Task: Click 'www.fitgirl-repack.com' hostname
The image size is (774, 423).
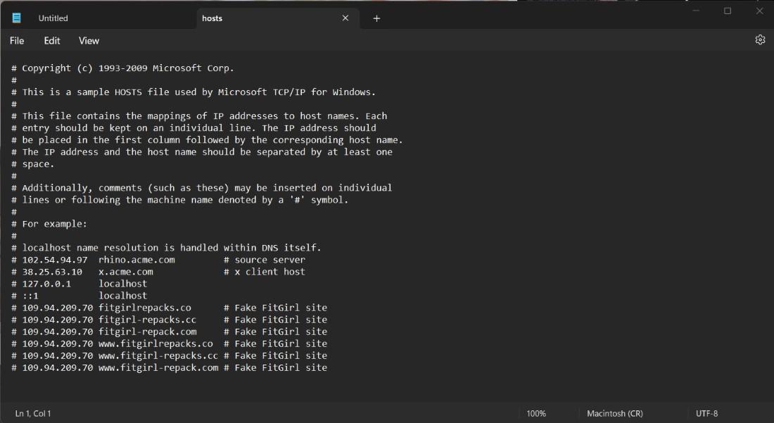Action: pyautogui.click(x=158, y=367)
